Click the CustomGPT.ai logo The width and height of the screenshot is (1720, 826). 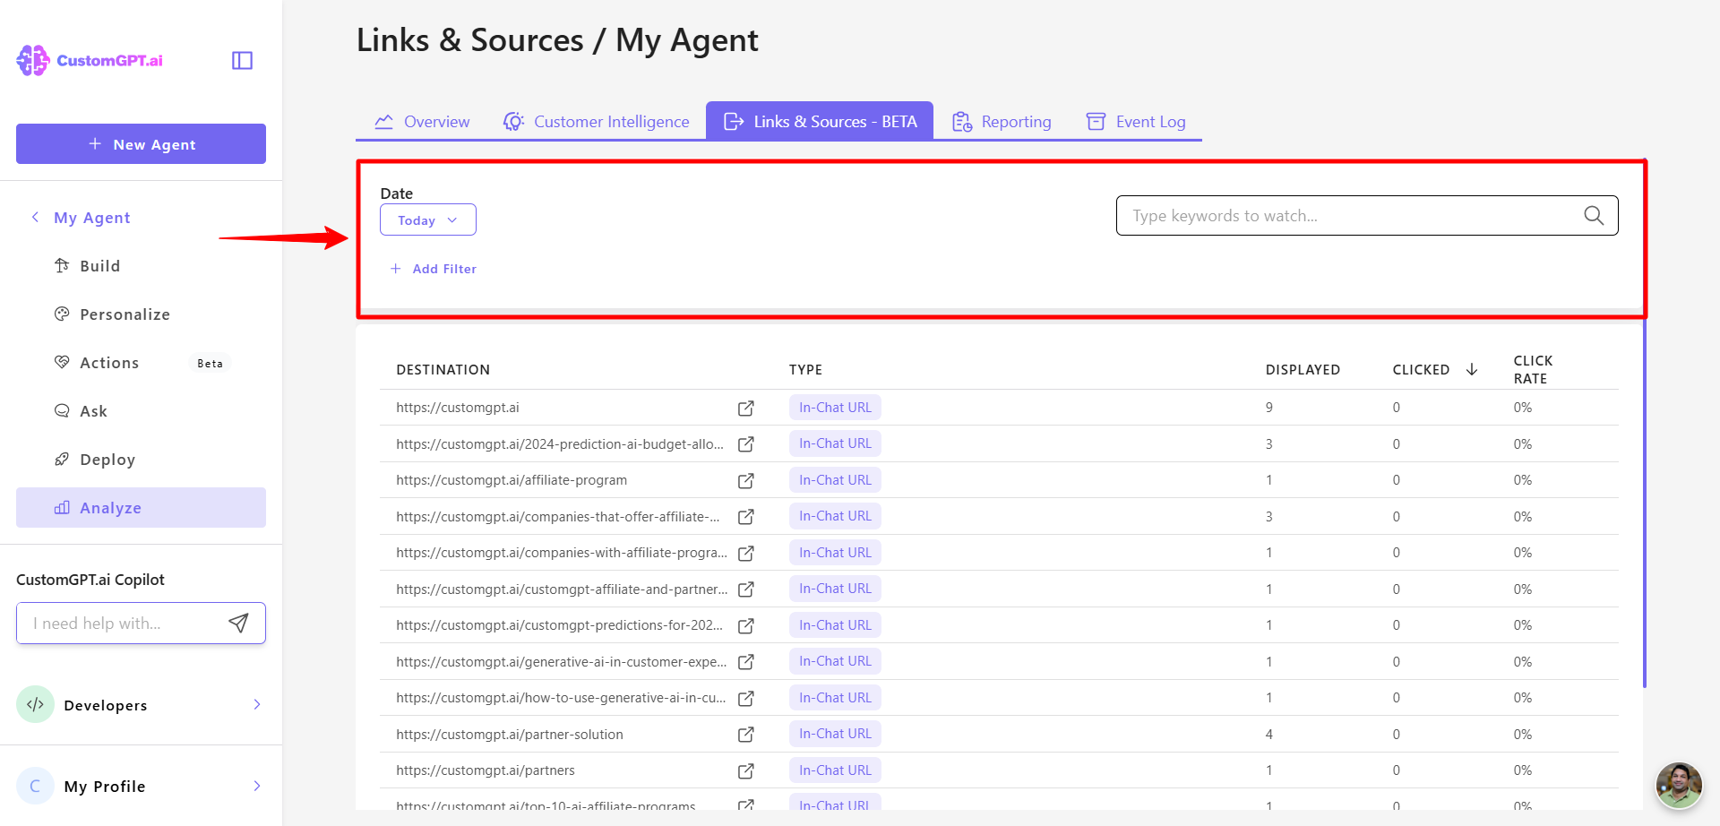pyautogui.click(x=90, y=60)
